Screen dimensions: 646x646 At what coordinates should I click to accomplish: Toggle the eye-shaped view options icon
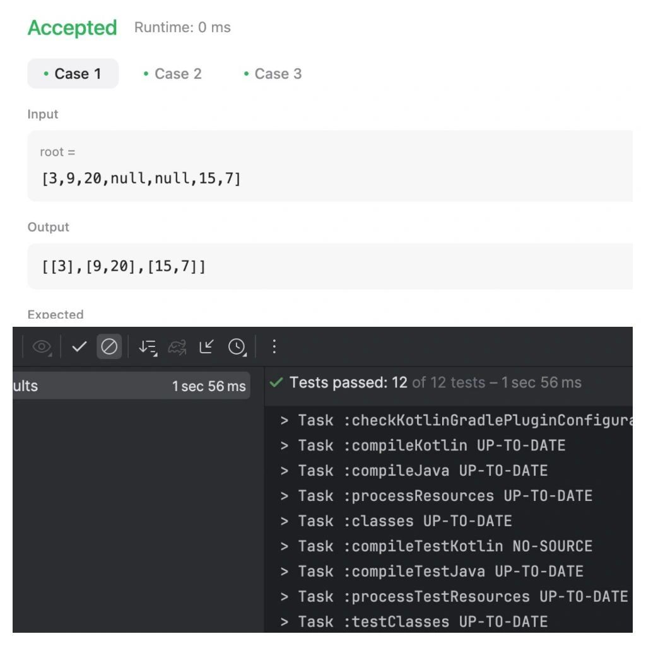click(x=42, y=346)
